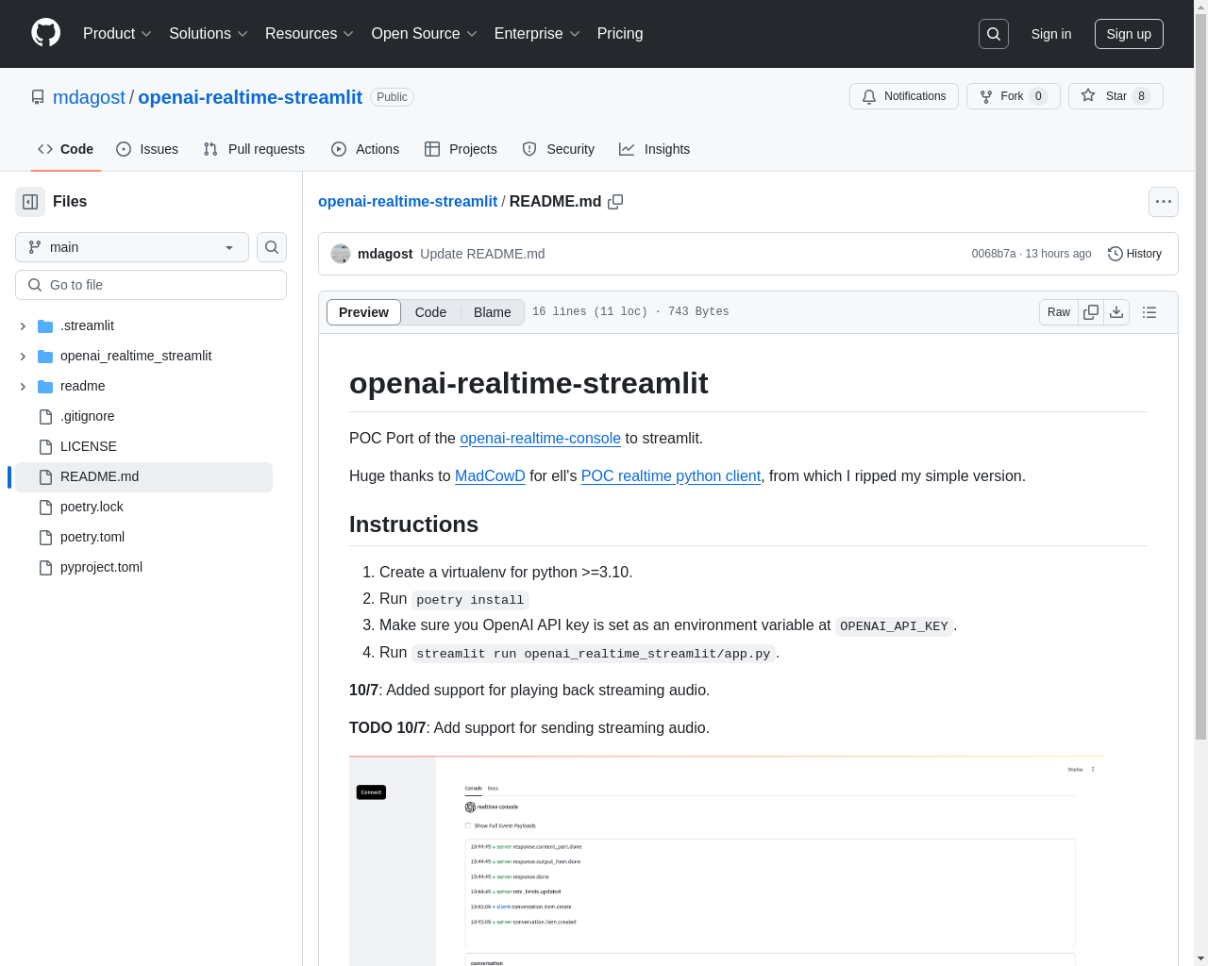Click the openai-realtime-streamlit breadcrumb link
The width and height of the screenshot is (1208, 966).
coord(408,201)
